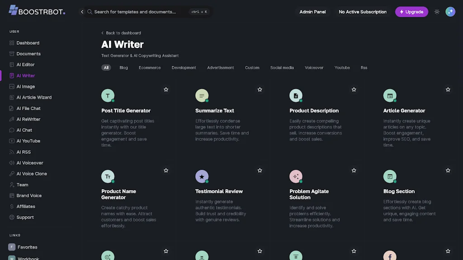Collapse the sidebar with the chevron arrow
This screenshot has height=260, width=463.
[x=82, y=12]
